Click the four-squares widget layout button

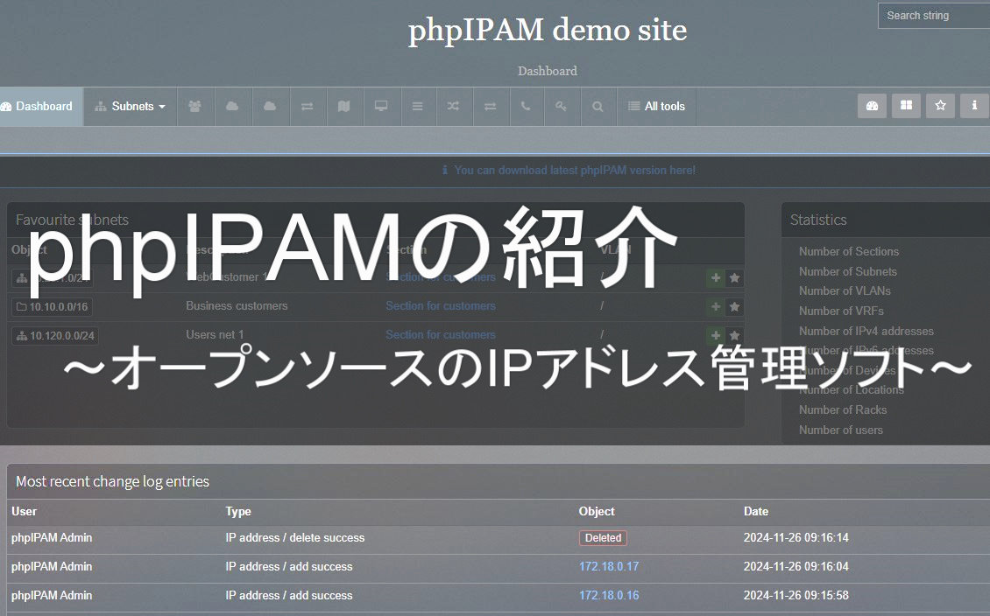[906, 106]
